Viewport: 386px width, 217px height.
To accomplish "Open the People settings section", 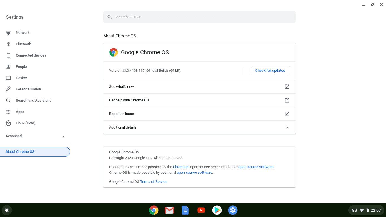I will tap(21, 66).
